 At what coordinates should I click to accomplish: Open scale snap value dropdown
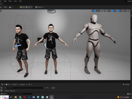[x=121, y=11]
